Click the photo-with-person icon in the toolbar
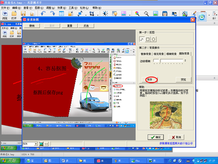The width and height of the screenshot is (218, 164). click(x=174, y=14)
